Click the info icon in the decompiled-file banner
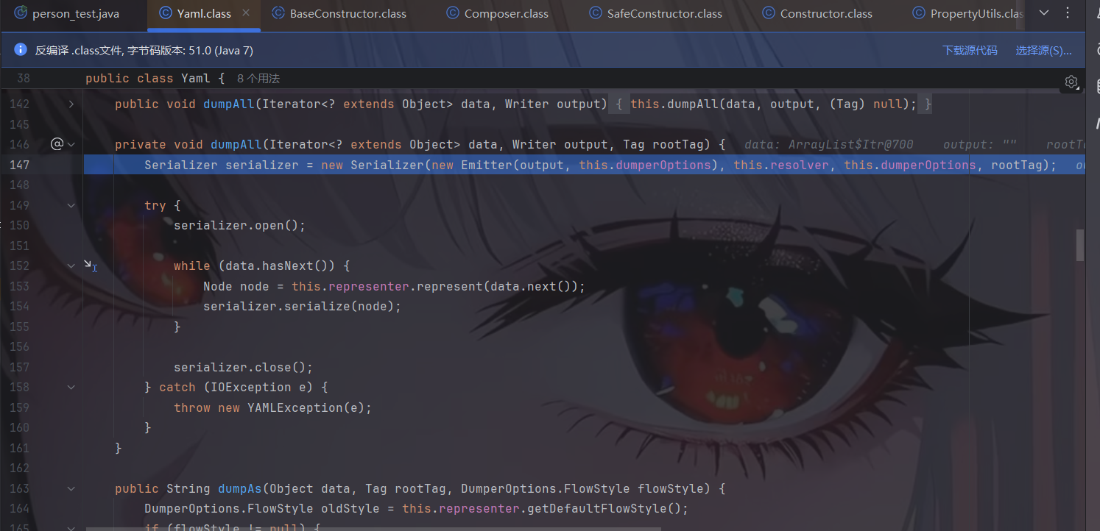This screenshot has width=1100, height=531. [x=21, y=50]
